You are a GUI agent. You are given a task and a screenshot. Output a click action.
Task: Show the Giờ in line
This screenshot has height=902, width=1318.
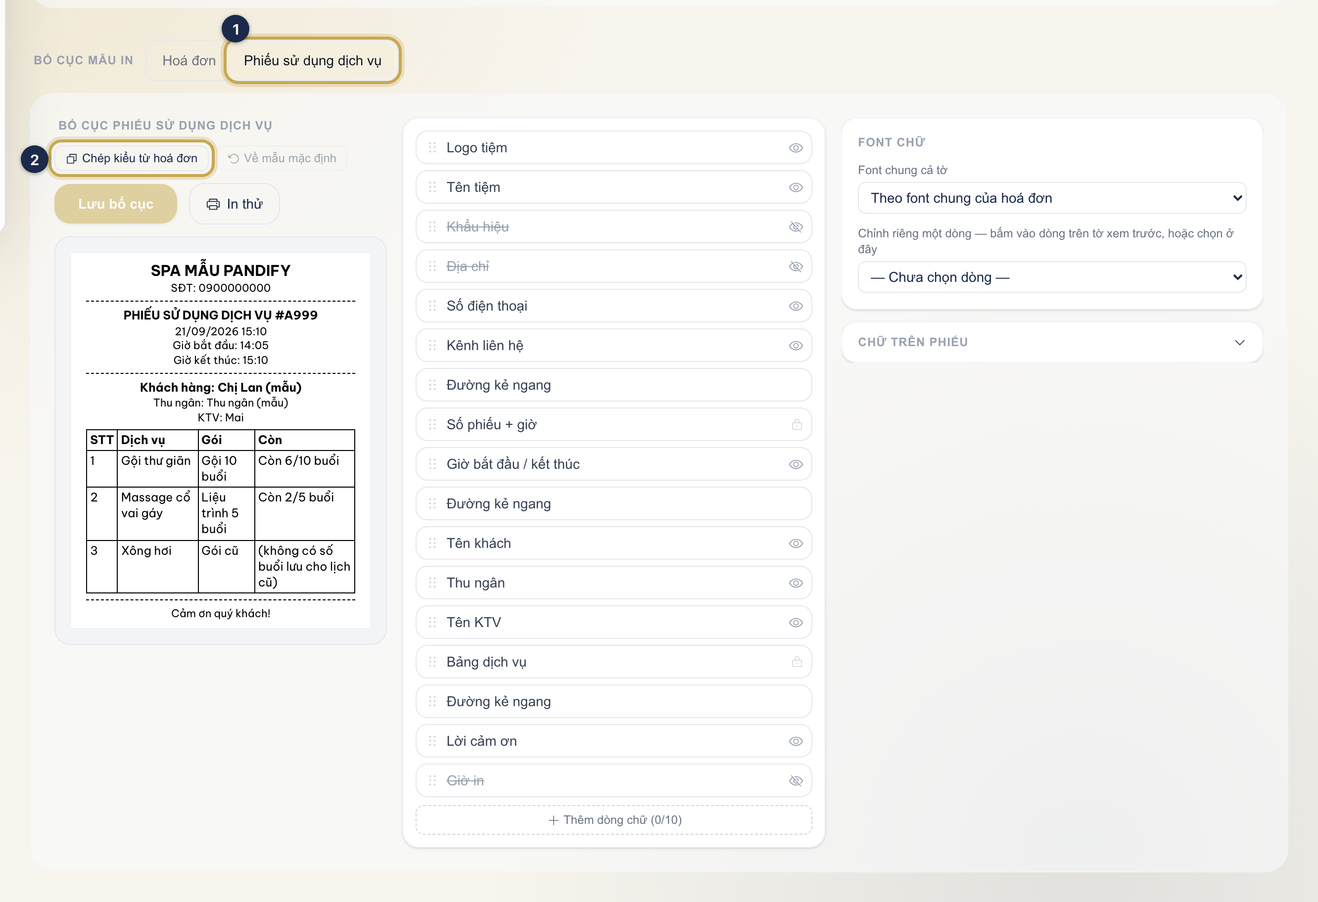tap(796, 781)
